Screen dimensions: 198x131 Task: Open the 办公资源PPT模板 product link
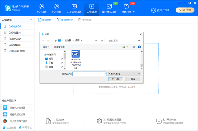coord(17,121)
